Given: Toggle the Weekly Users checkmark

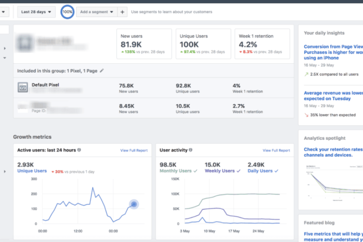Looking at the screenshot, I should point(238,171).
